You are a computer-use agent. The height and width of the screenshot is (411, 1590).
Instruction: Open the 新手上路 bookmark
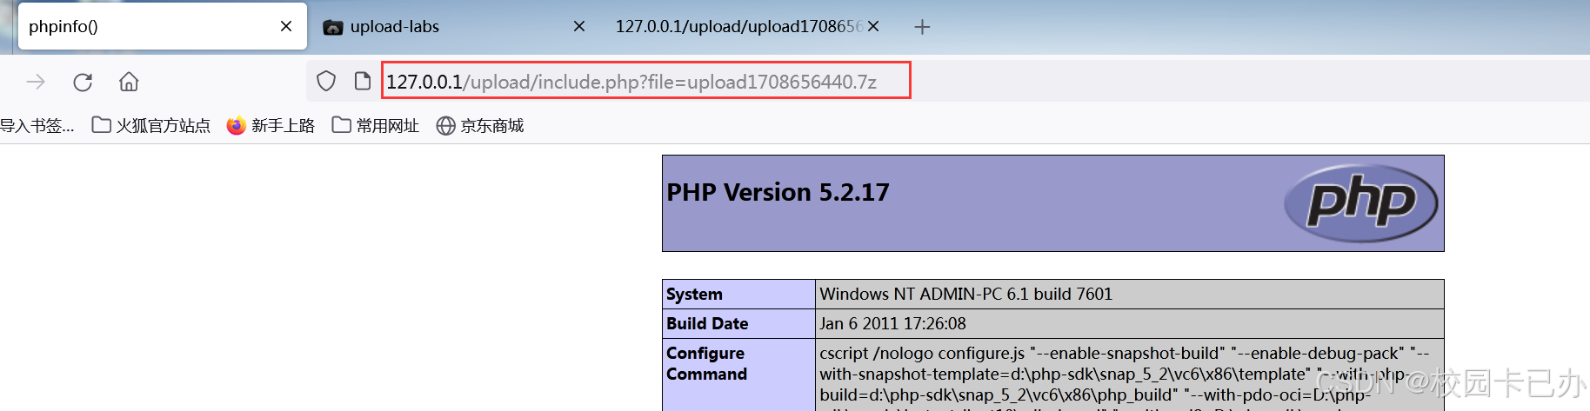pyautogui.click(x=271, y=126)
